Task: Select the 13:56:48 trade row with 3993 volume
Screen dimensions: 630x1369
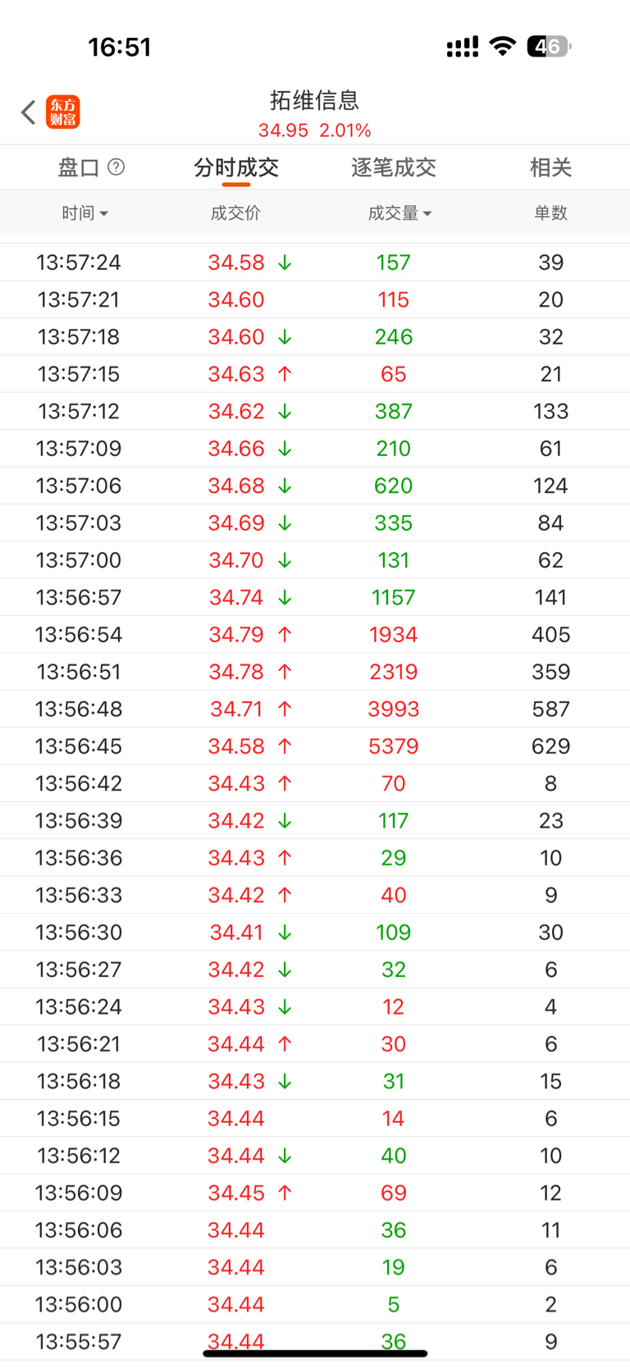Action: tap(315, 709)
